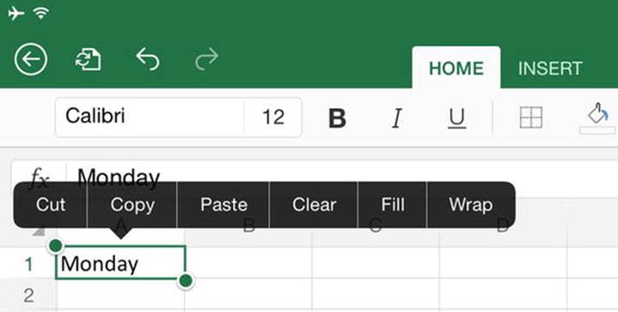Viewport: 618px width, 312px height.
Task: Open the fill color paint bucket
Action: coord(597,118)
